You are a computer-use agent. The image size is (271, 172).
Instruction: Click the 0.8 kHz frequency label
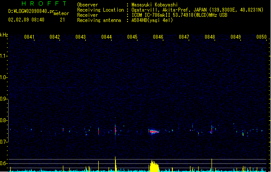click(3, 120)
